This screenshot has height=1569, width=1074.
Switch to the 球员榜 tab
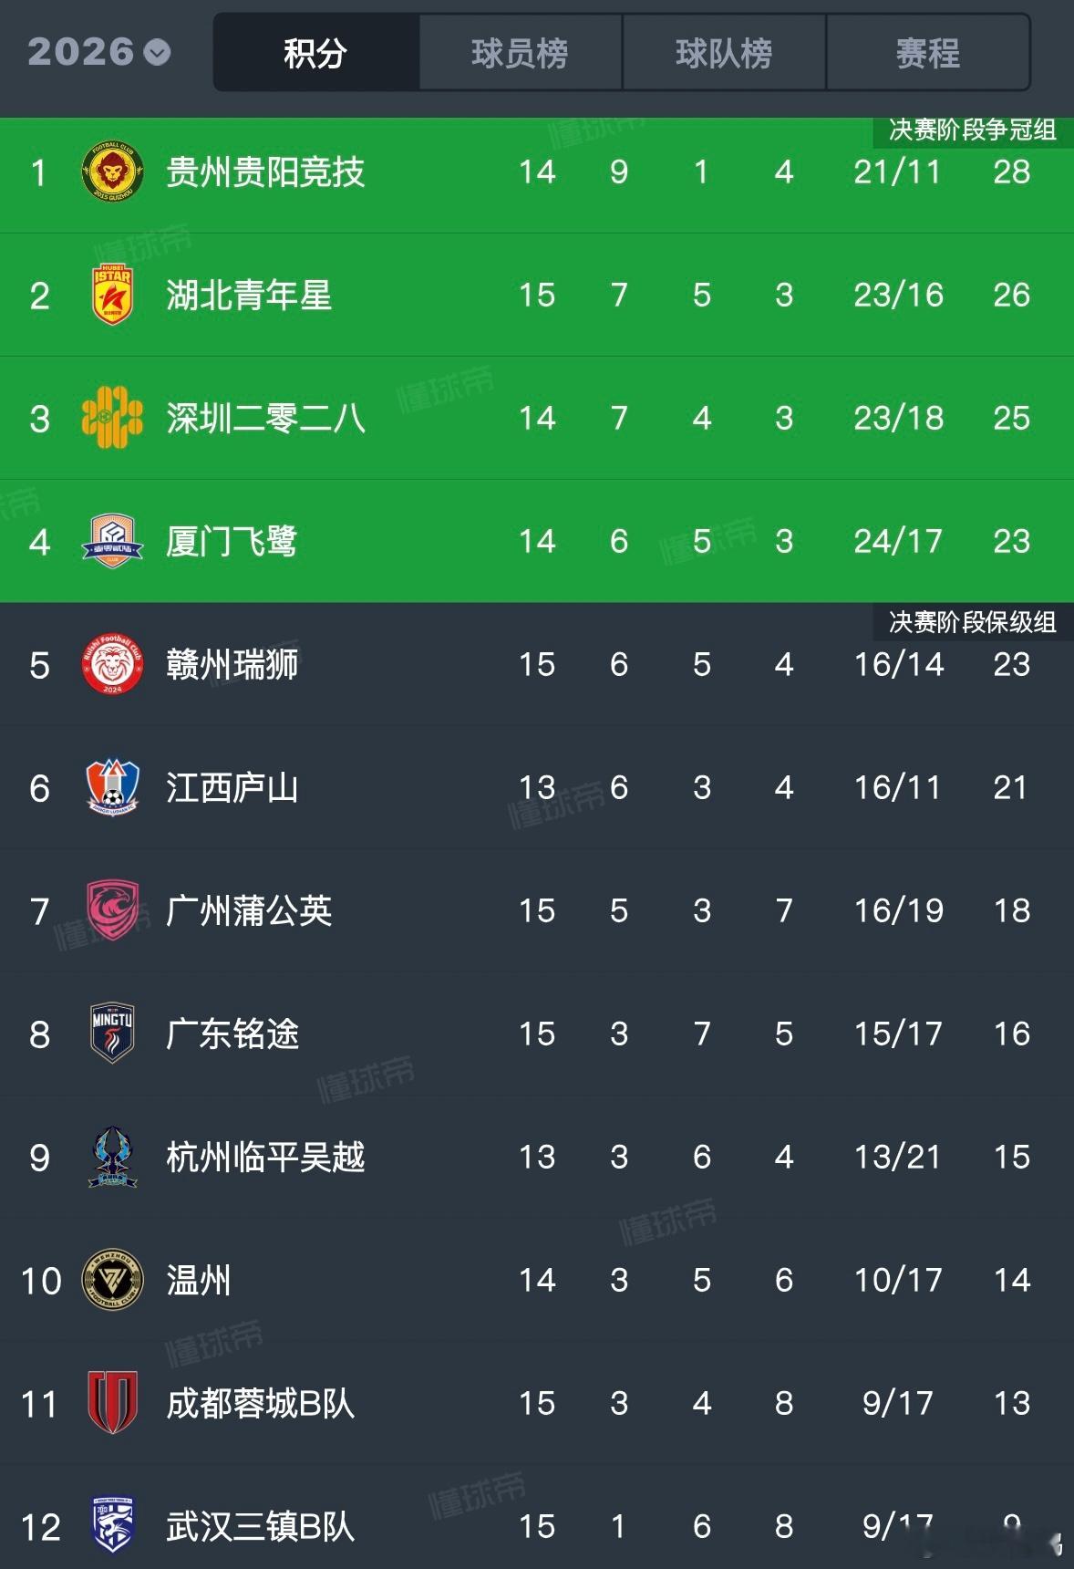tap(521, 53)
